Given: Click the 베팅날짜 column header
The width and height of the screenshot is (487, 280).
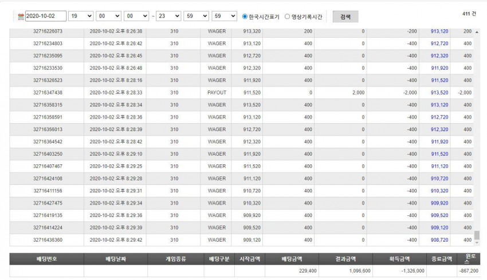Looking at the screenshot, I should click(x=116, y=259).
